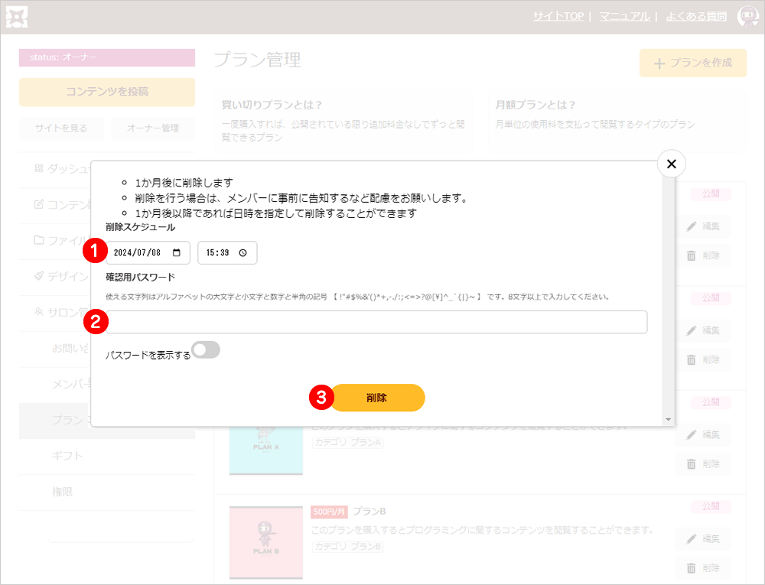The height and width of the screenshot is (585, 765).
Task: Toggle パスワードを表示する switch
Action: [x=206, y=350]
